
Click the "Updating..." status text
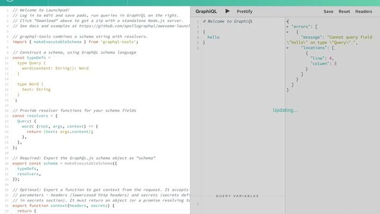click(285, 110)
